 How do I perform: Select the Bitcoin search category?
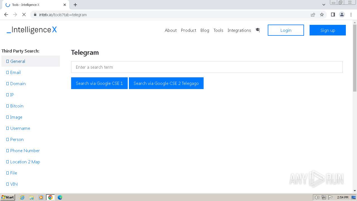pyautogui.click(x=31, y=106)
